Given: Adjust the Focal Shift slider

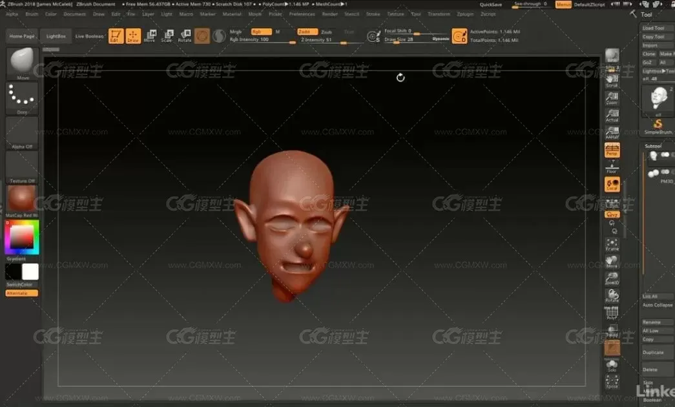Looking at the screenshot, I should [416, 32].
